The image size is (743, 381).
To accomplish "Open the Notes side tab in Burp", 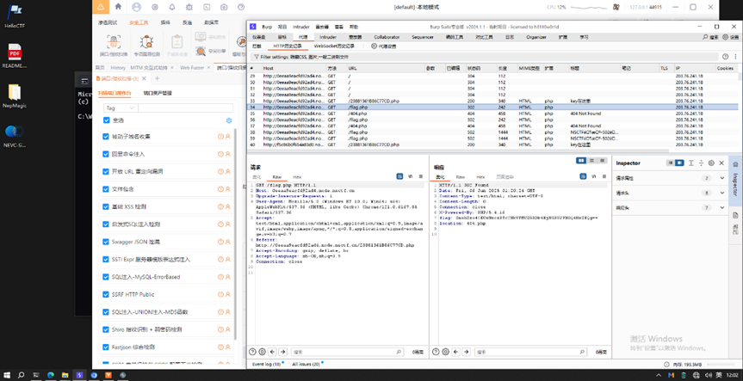I will (x=735, y=222).
